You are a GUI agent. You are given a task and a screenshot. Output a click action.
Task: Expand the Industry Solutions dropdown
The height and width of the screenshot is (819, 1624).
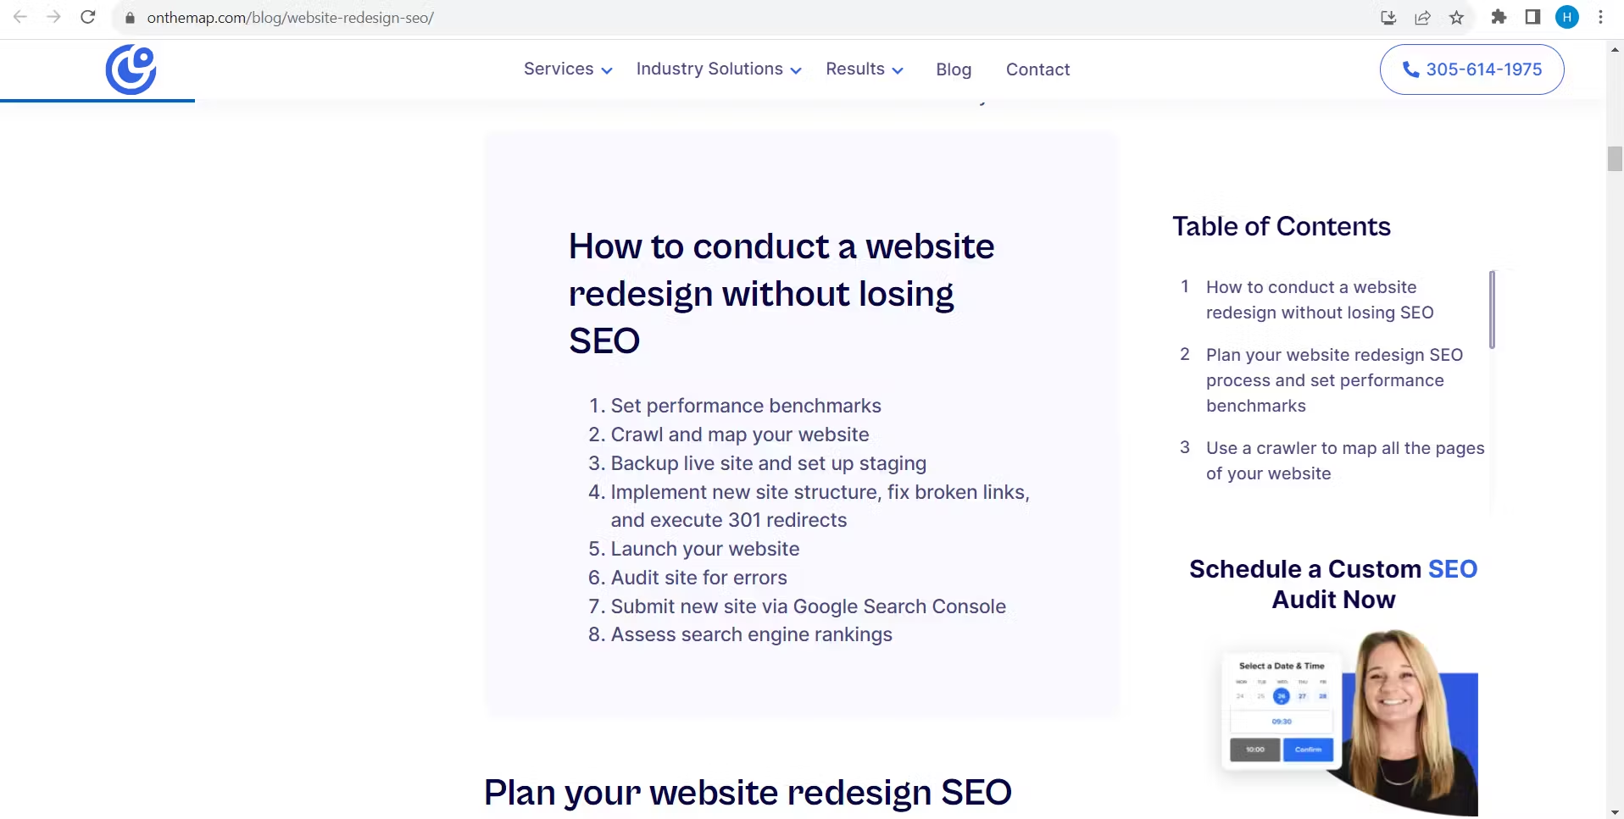[x=719, y=69]
